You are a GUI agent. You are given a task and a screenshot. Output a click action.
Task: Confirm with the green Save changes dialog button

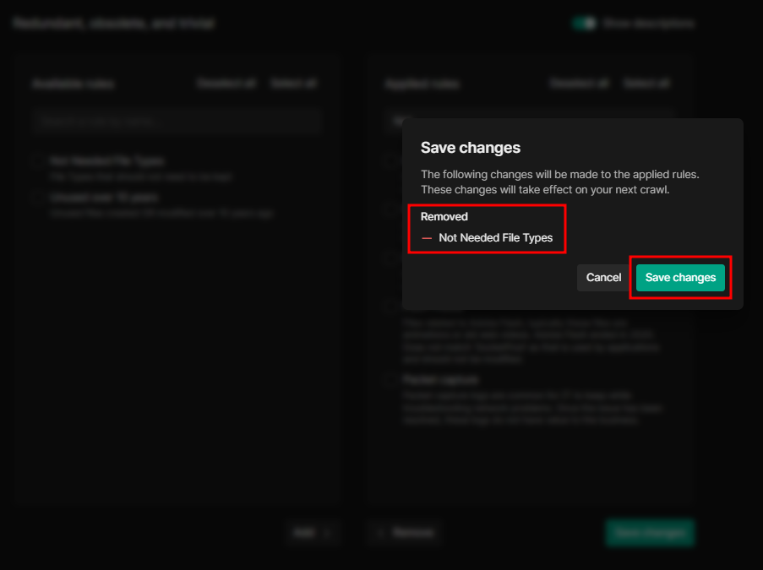coord(680,278)
